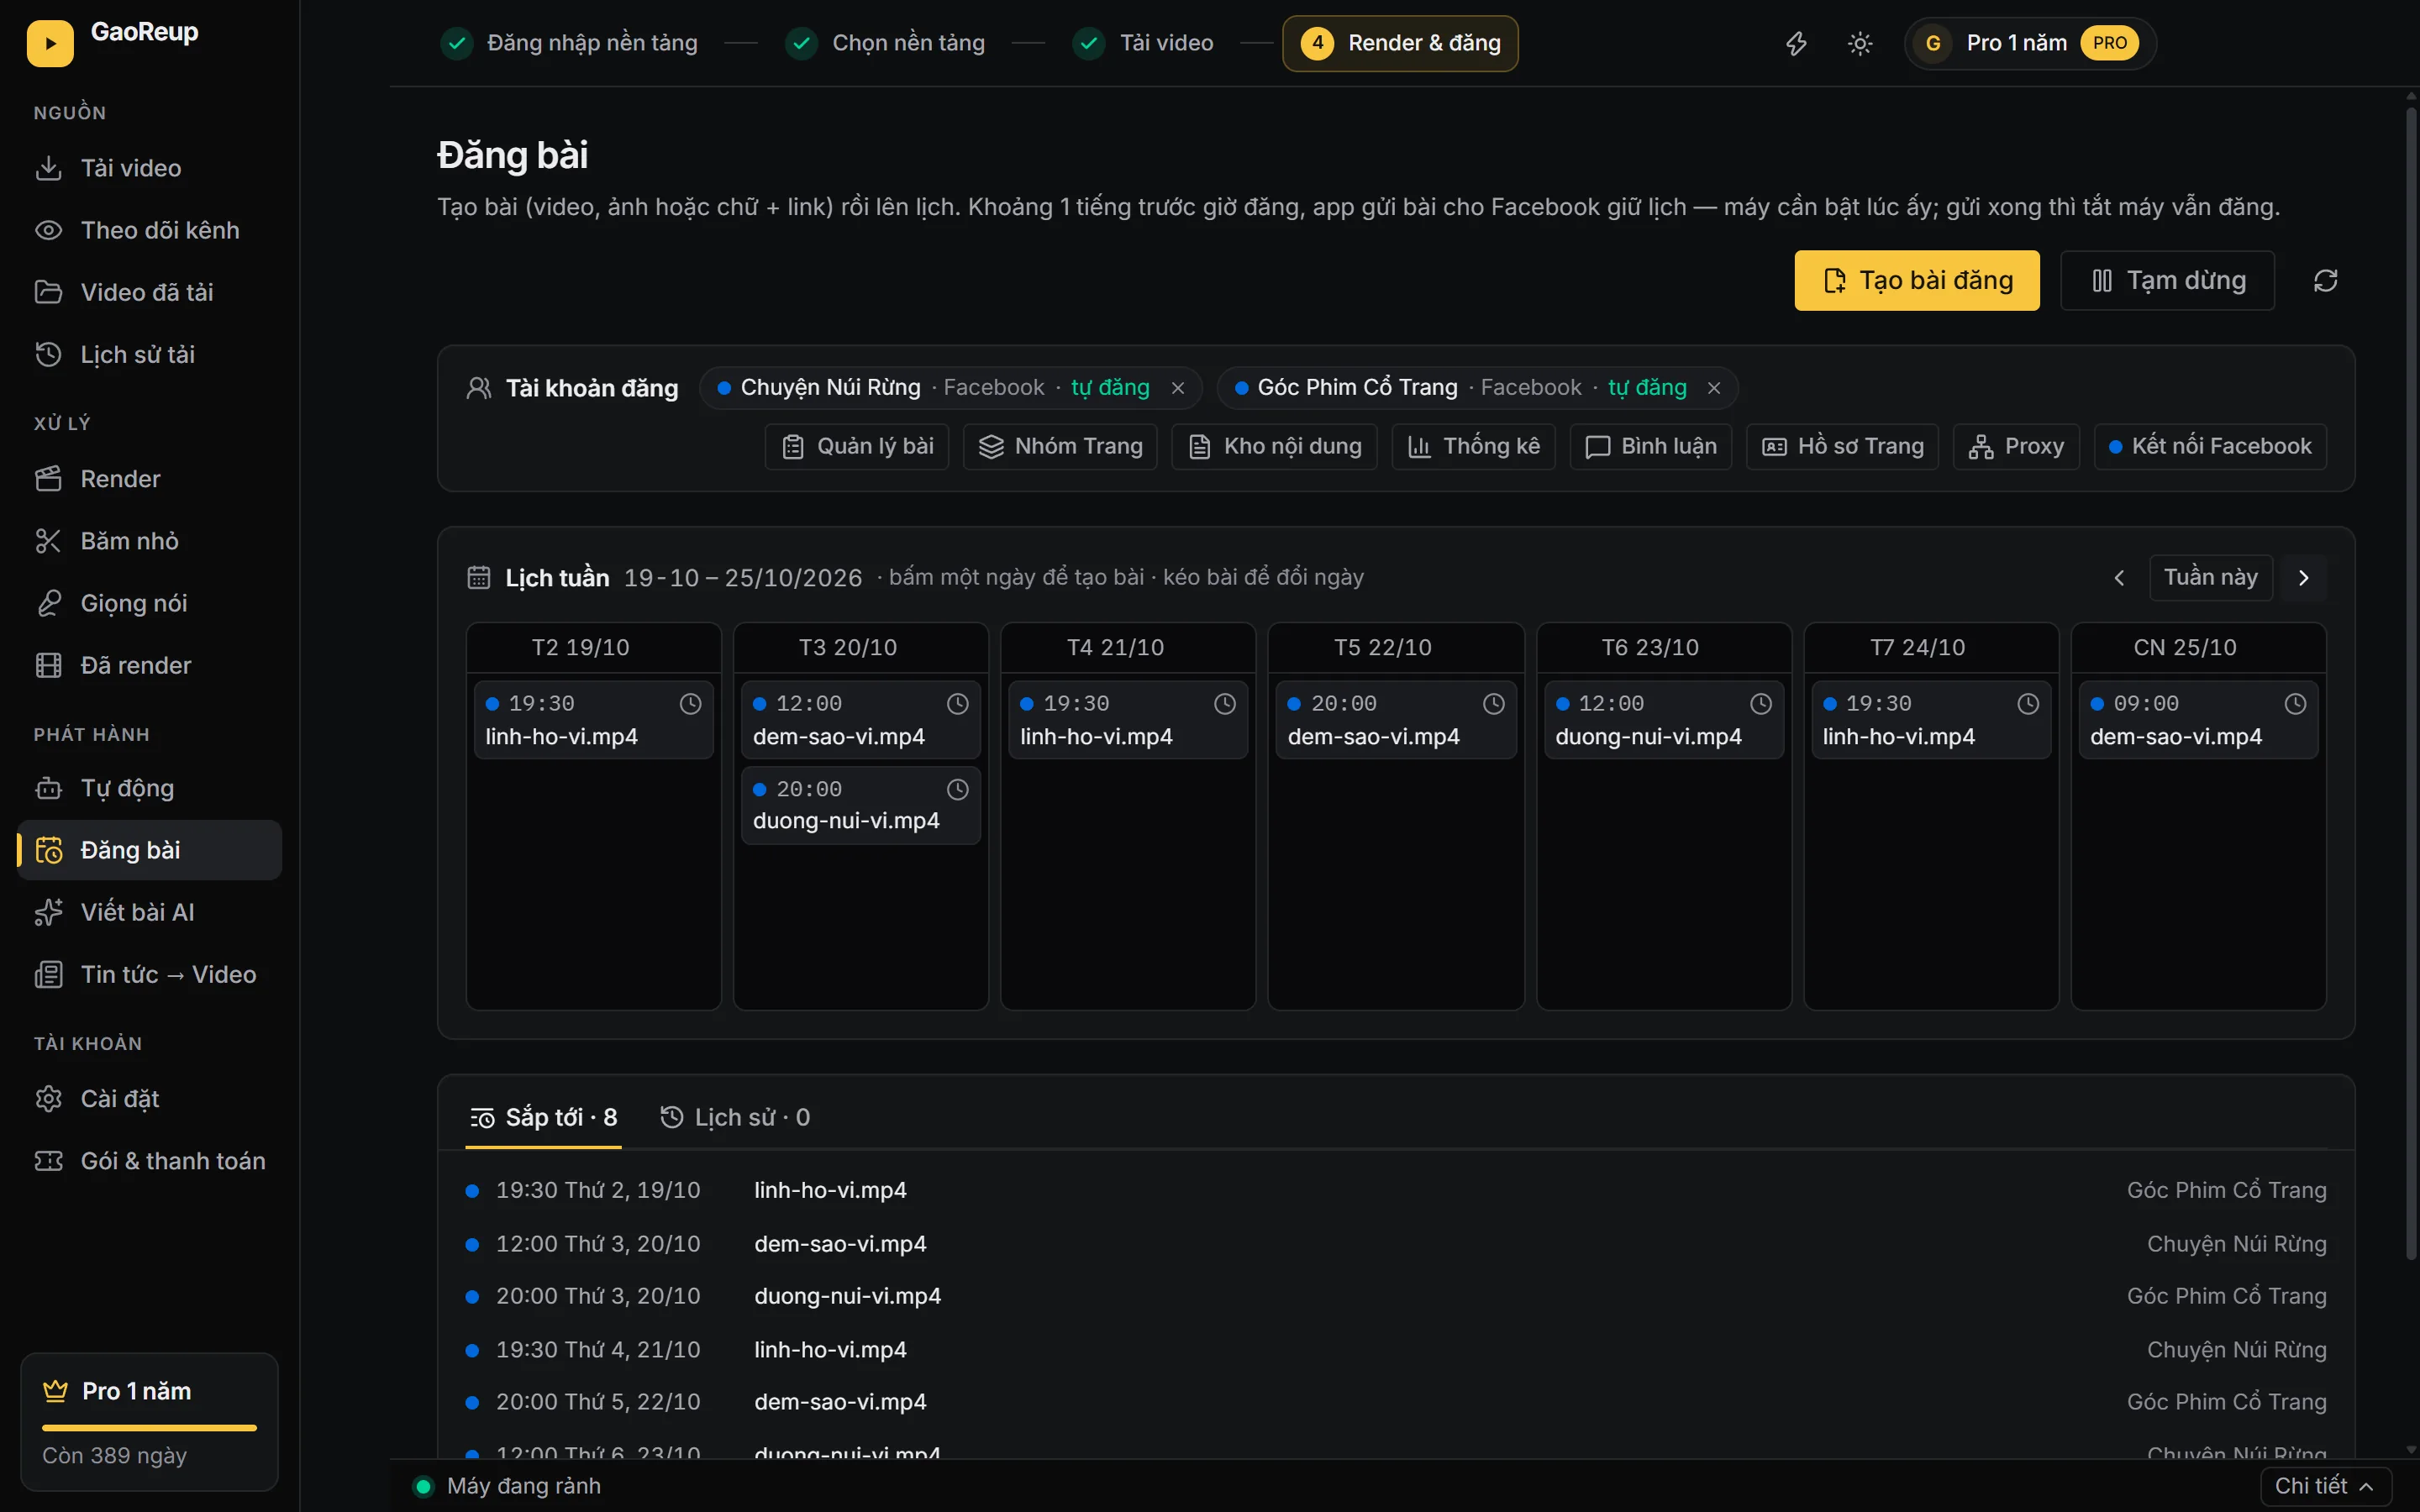The image size is (2420, 1512).
Task: Open the lightning bolt quick actions icon
Action: [x=1796, y=44]
